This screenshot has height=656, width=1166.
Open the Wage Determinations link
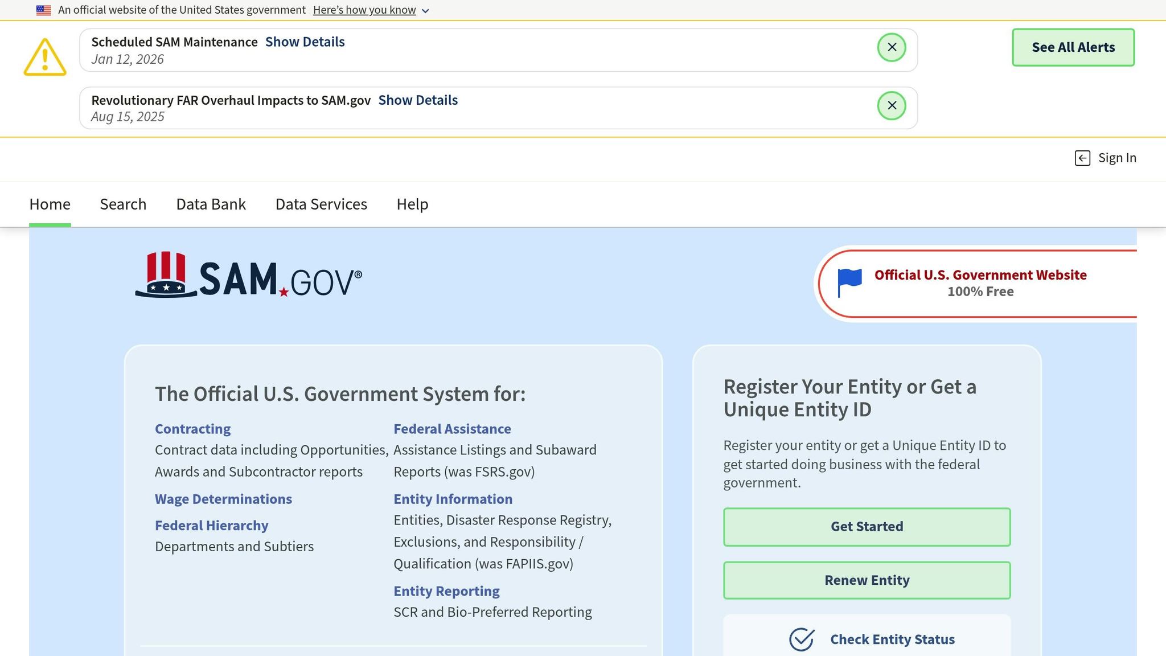[223, 499]
